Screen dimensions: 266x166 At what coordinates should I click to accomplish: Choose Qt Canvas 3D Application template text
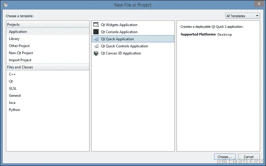(121, 53)
